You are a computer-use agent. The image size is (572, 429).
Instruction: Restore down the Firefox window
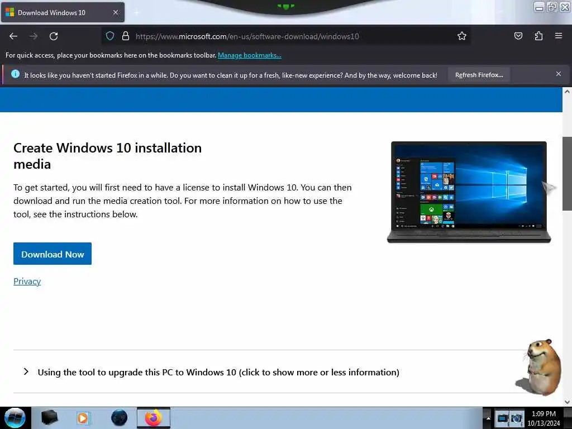552,7
